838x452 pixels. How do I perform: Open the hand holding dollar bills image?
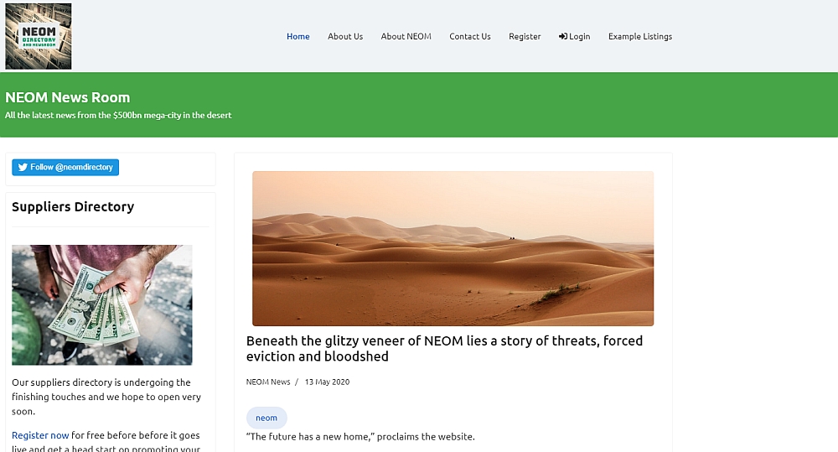click(102, 305)
